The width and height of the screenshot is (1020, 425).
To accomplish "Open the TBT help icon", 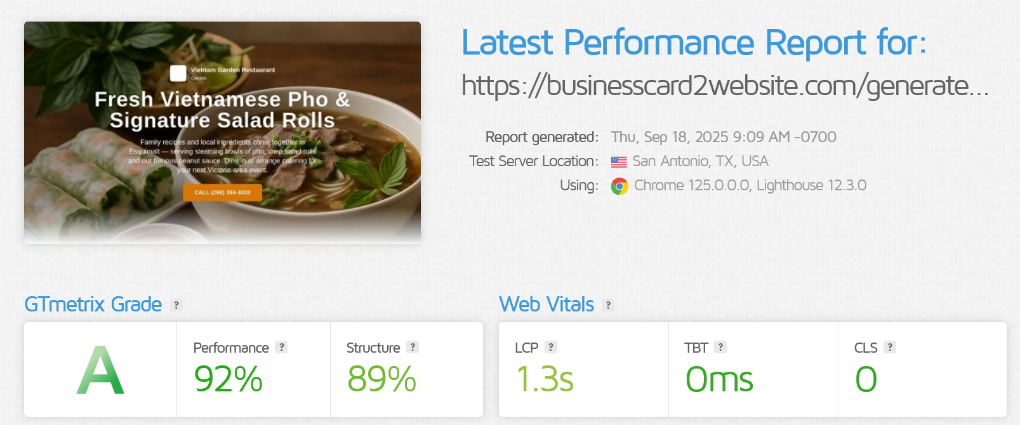I will (x=720, y=347).
